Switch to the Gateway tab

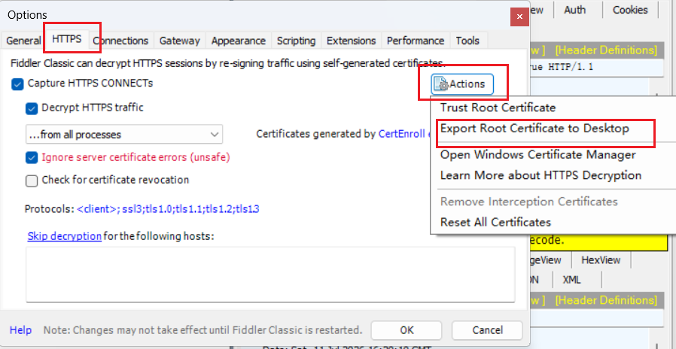pos(179,41)
